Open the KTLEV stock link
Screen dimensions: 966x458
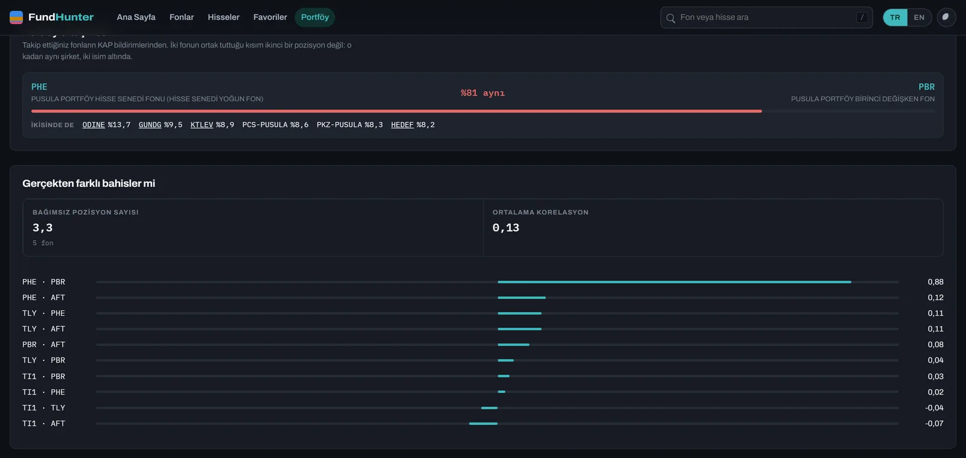coord(202,125)
